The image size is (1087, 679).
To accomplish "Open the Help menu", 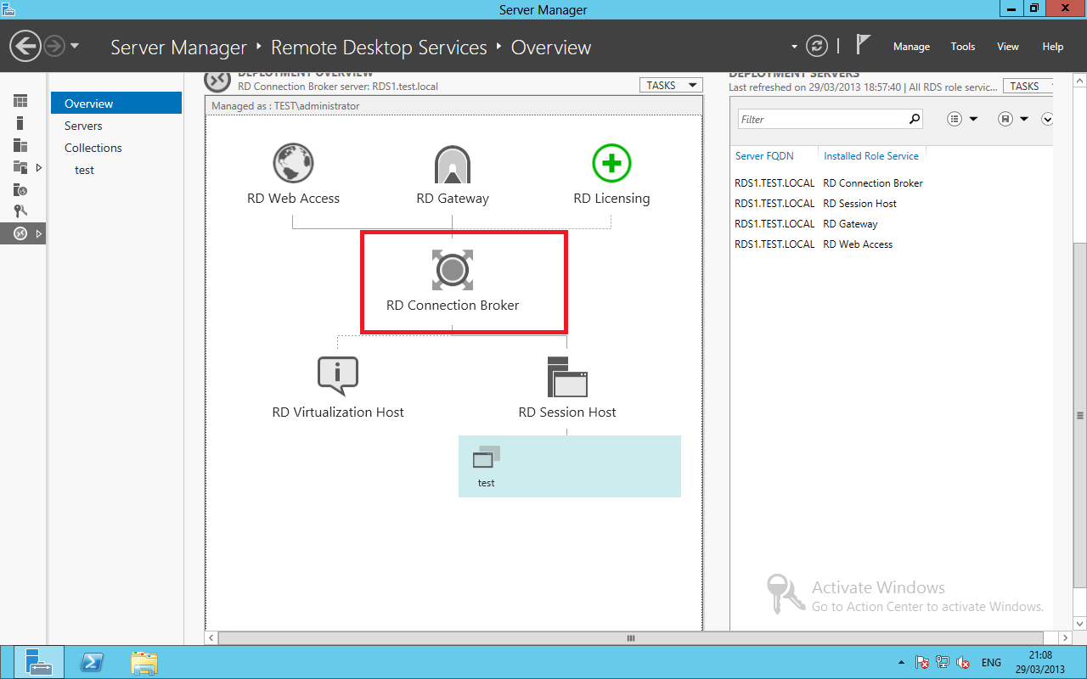I will point(1053,47).
